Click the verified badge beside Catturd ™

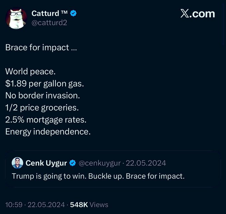(73, 13)
